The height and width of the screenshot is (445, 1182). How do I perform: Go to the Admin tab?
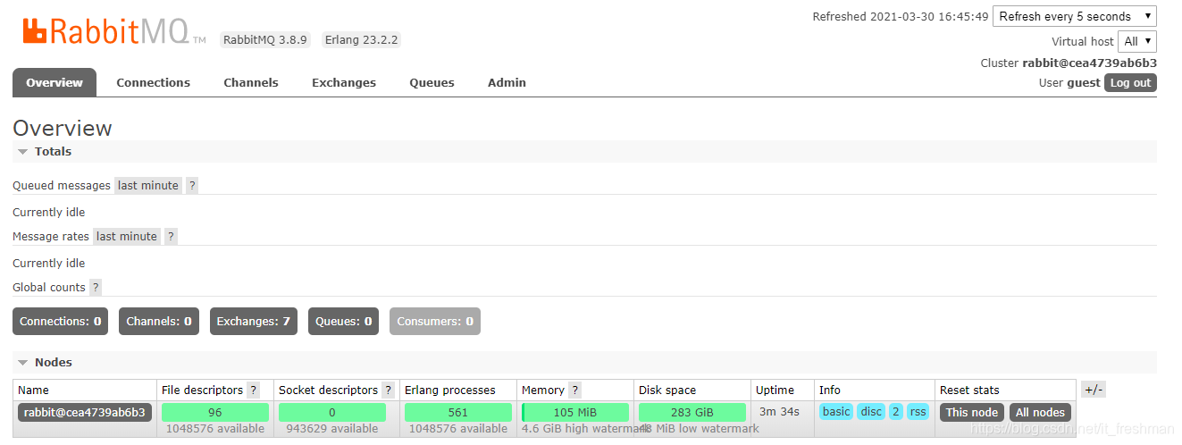tap(507, 82)
